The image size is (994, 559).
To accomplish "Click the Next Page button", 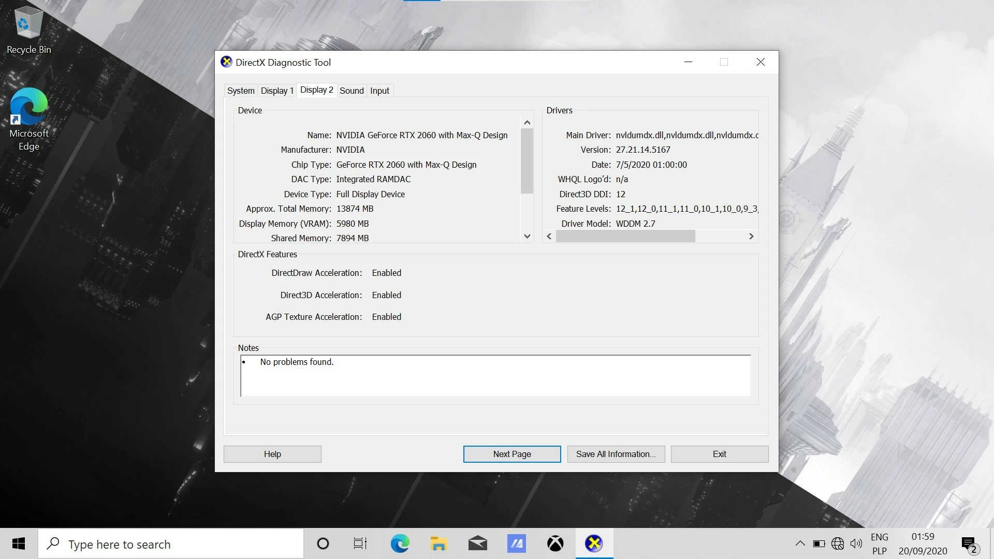I will pos(512,454).
